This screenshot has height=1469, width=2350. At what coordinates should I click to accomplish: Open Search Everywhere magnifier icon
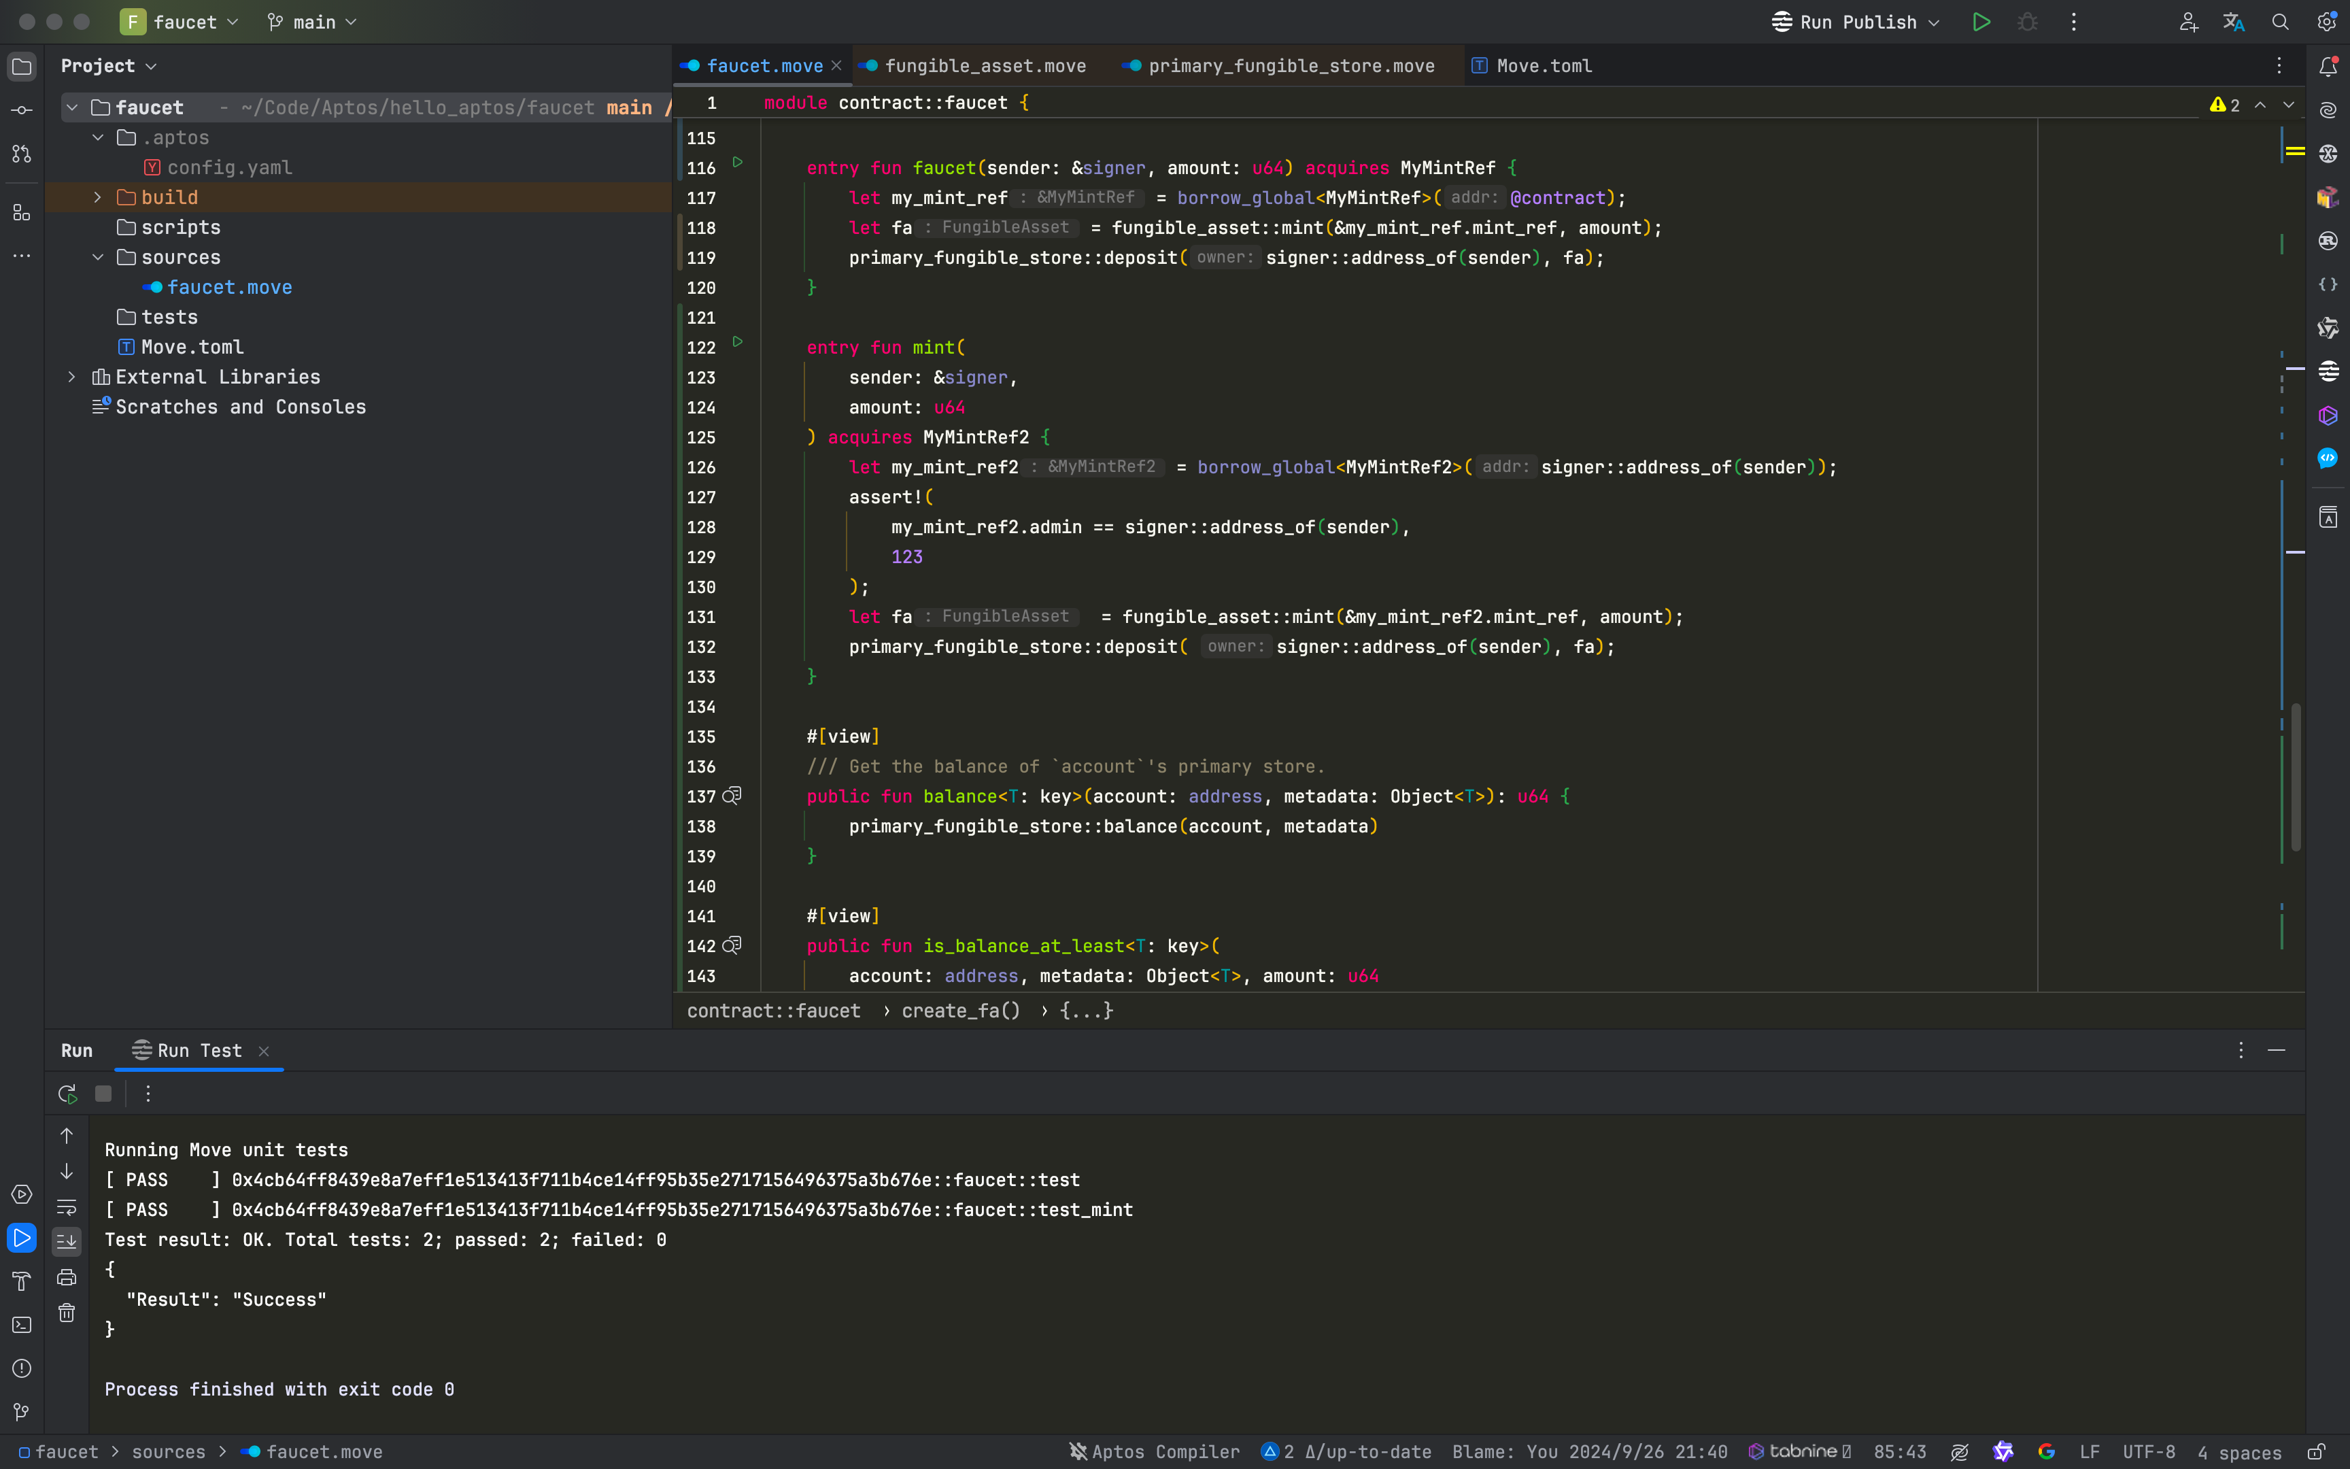tap(2280, 22)
